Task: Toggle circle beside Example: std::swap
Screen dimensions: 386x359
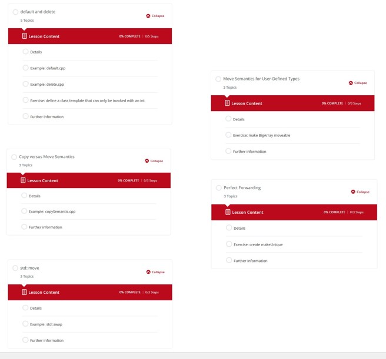Action: [25, 324]
